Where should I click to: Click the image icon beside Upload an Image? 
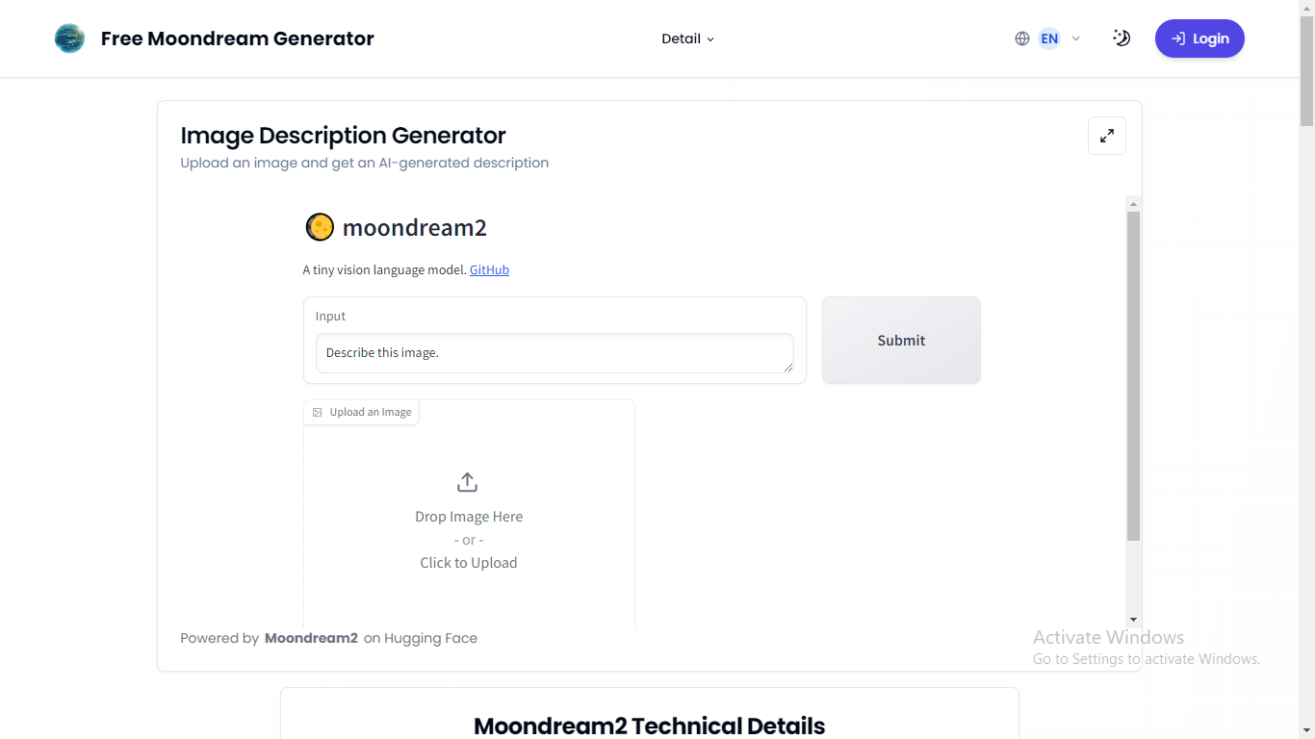click(318, 412)
